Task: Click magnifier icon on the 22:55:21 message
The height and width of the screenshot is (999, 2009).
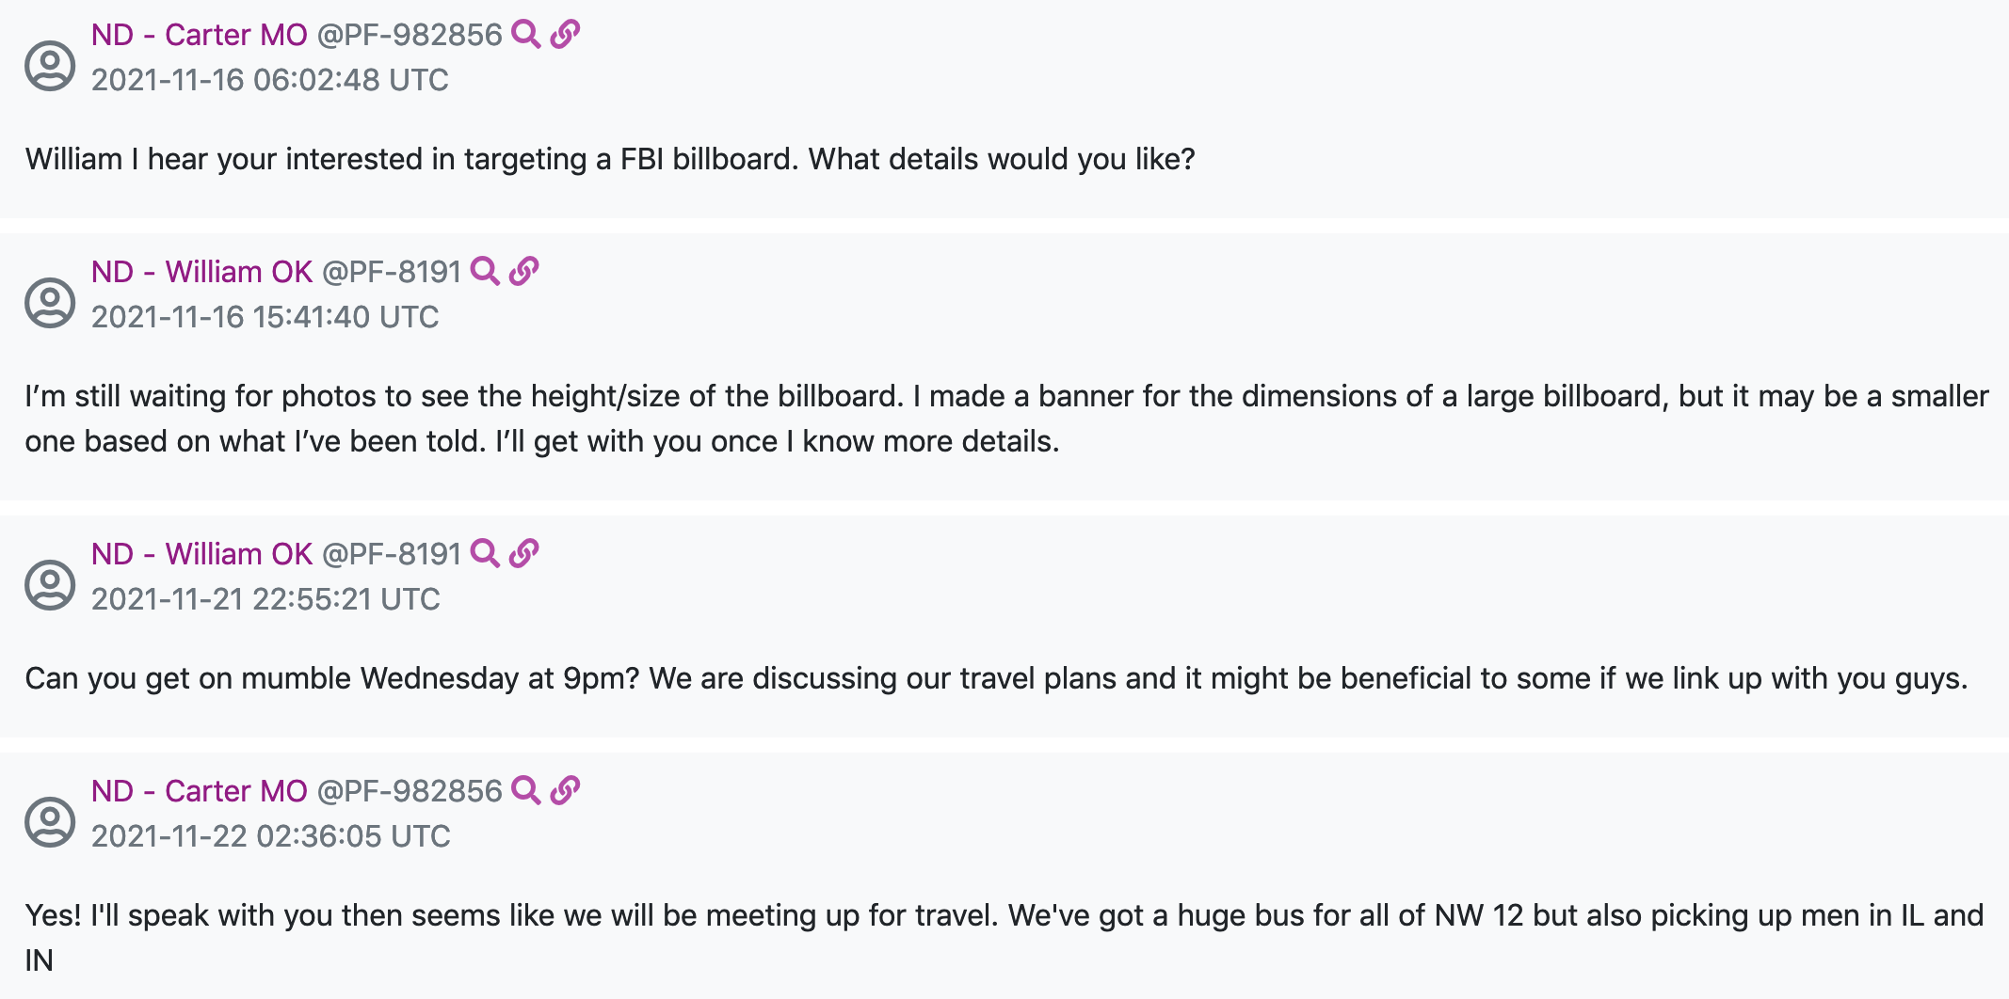Action: point(484,554)
